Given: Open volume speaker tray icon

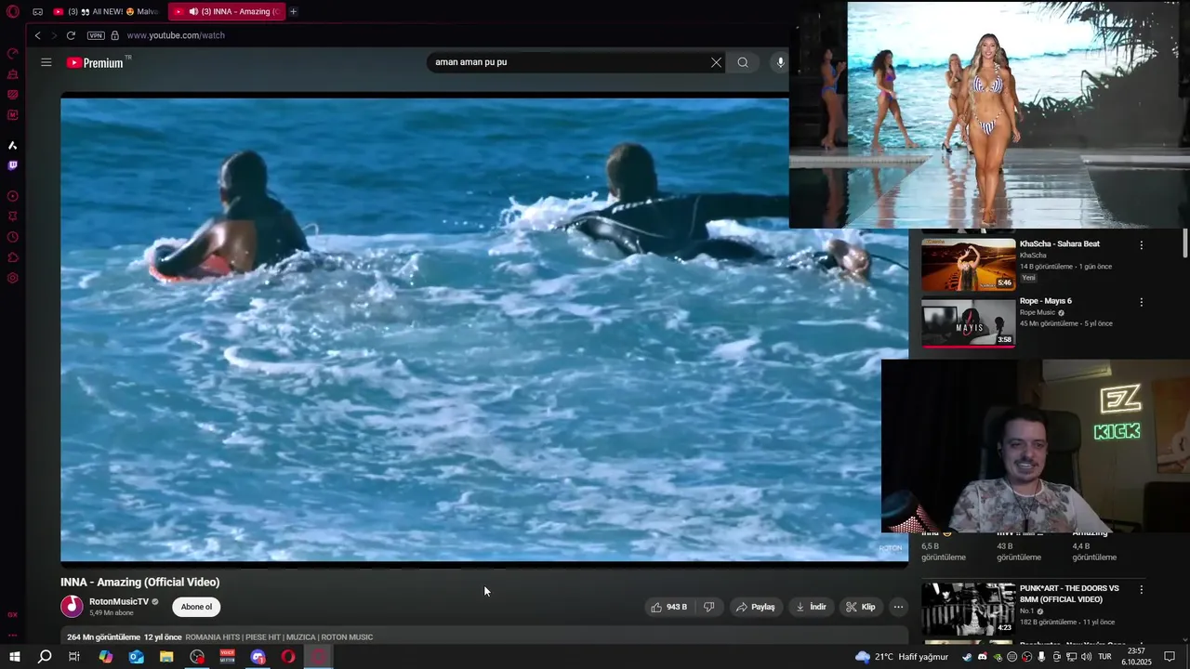Looking at the screenshot, I should [1086, 657].
